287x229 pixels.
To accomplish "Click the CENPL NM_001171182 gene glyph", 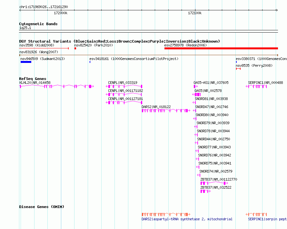I will pyautogui.click(x=124, y=95).
